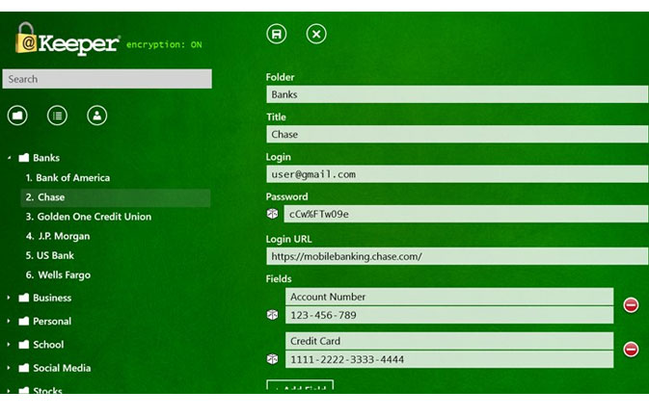Select the Business folder

[x=45, y=298]
